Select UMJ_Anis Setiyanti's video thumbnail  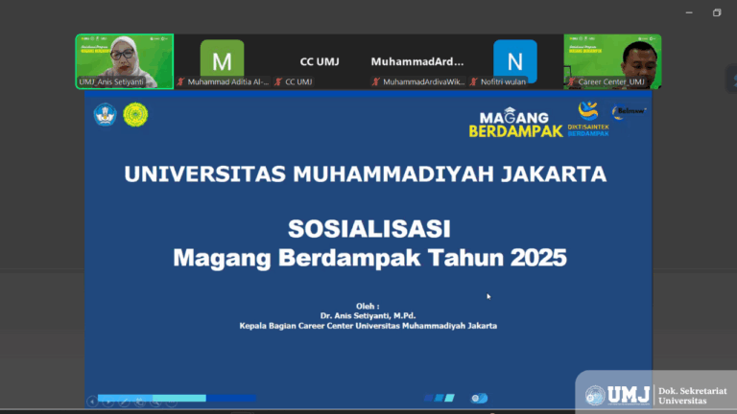coord(125,61)
